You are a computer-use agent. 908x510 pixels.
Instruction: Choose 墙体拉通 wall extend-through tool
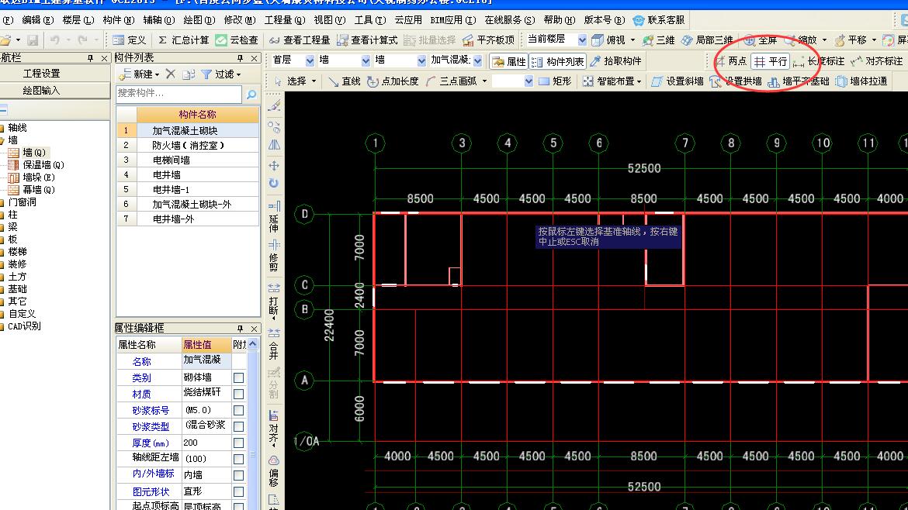[x=861, y=81]
